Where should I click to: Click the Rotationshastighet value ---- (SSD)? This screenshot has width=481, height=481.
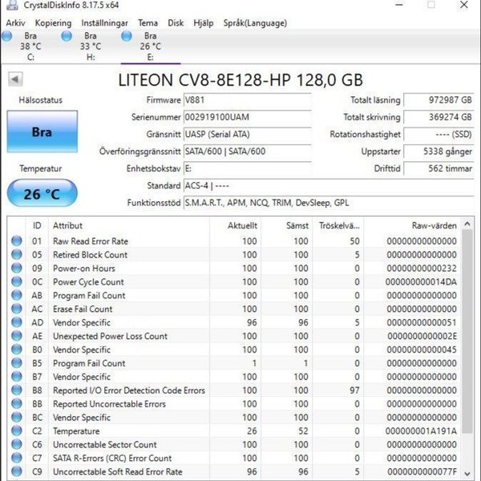(x=439, y=135)
